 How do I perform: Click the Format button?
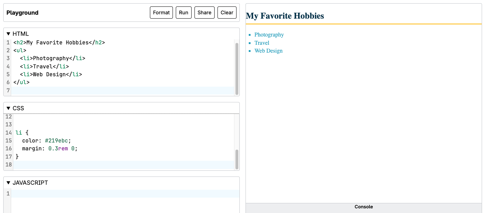(161, 13)
